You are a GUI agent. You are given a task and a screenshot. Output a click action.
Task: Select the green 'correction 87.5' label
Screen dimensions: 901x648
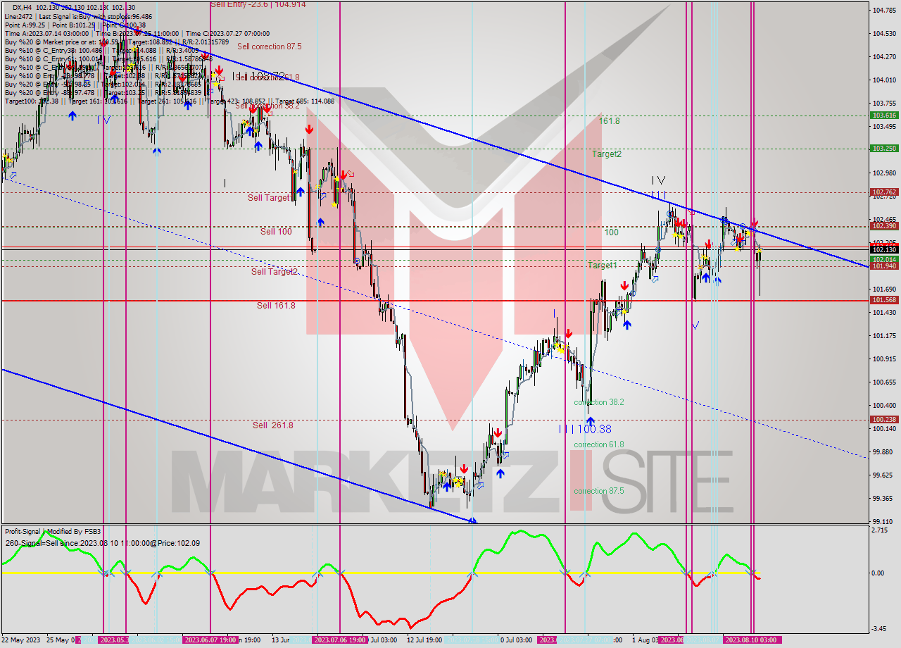click(x=599, y=491)
